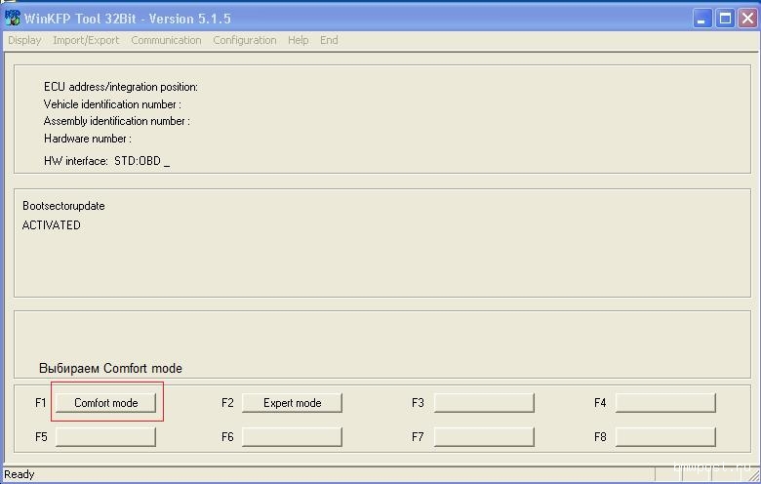
Task: Click the Ready status bar
Action: click(20, 475)
